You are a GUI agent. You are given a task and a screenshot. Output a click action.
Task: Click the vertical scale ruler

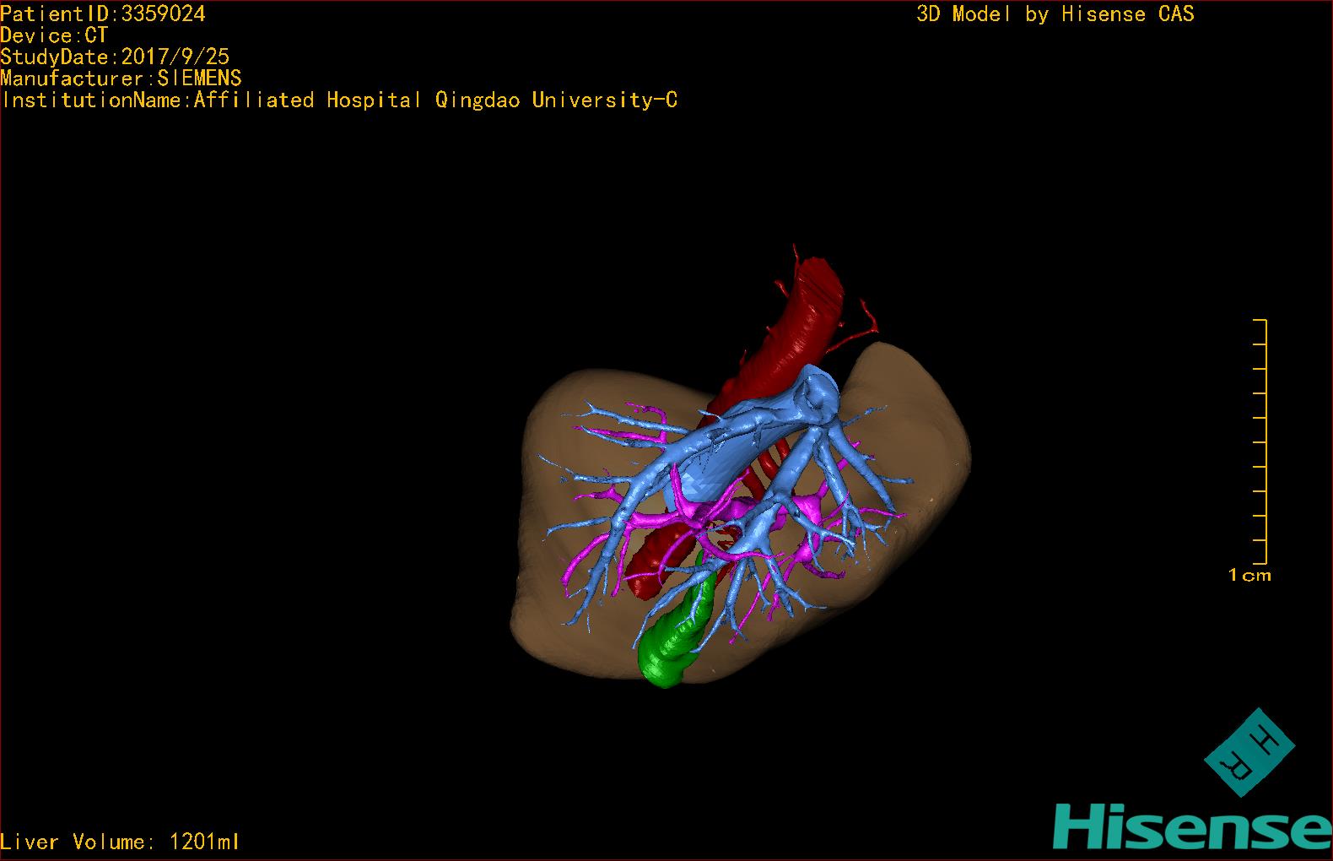[1260, 441]
